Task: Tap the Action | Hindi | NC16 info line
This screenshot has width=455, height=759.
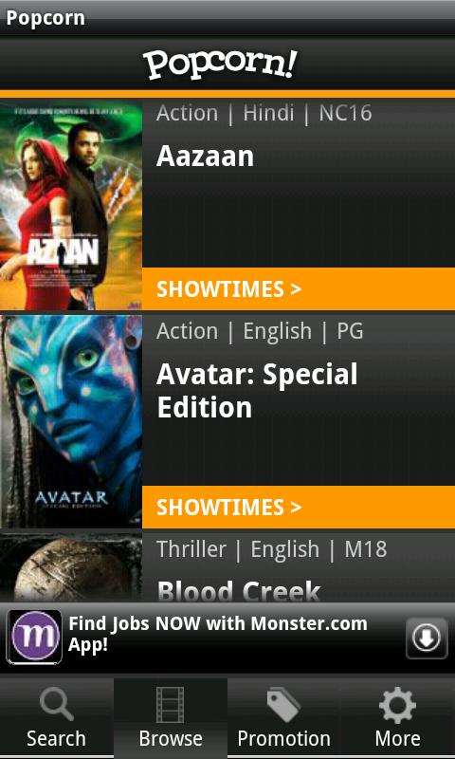Action: (x=264, y=113)
